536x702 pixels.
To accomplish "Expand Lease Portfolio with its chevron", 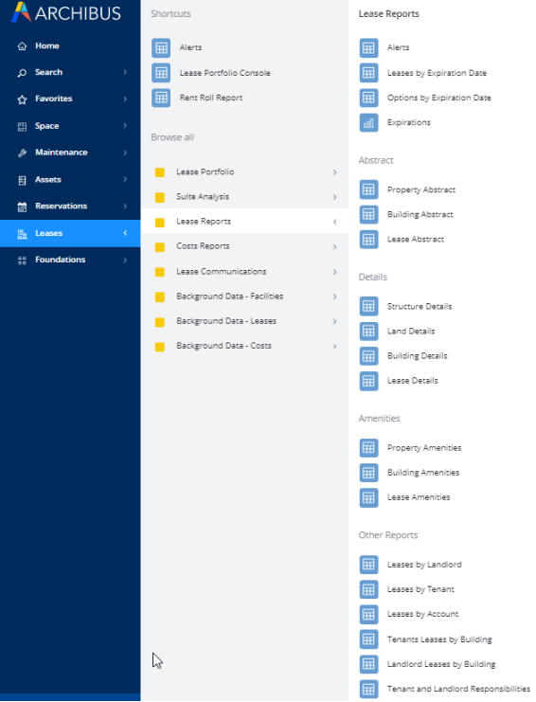I will pos(334,172).
